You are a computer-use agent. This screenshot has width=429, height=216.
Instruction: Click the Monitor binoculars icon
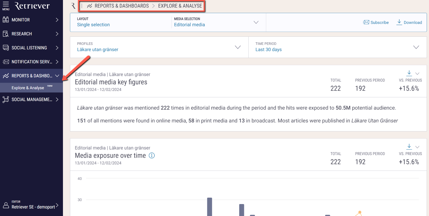[x=6, y=20]
